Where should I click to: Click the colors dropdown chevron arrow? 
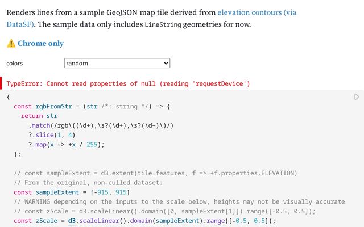click(165, 64)
